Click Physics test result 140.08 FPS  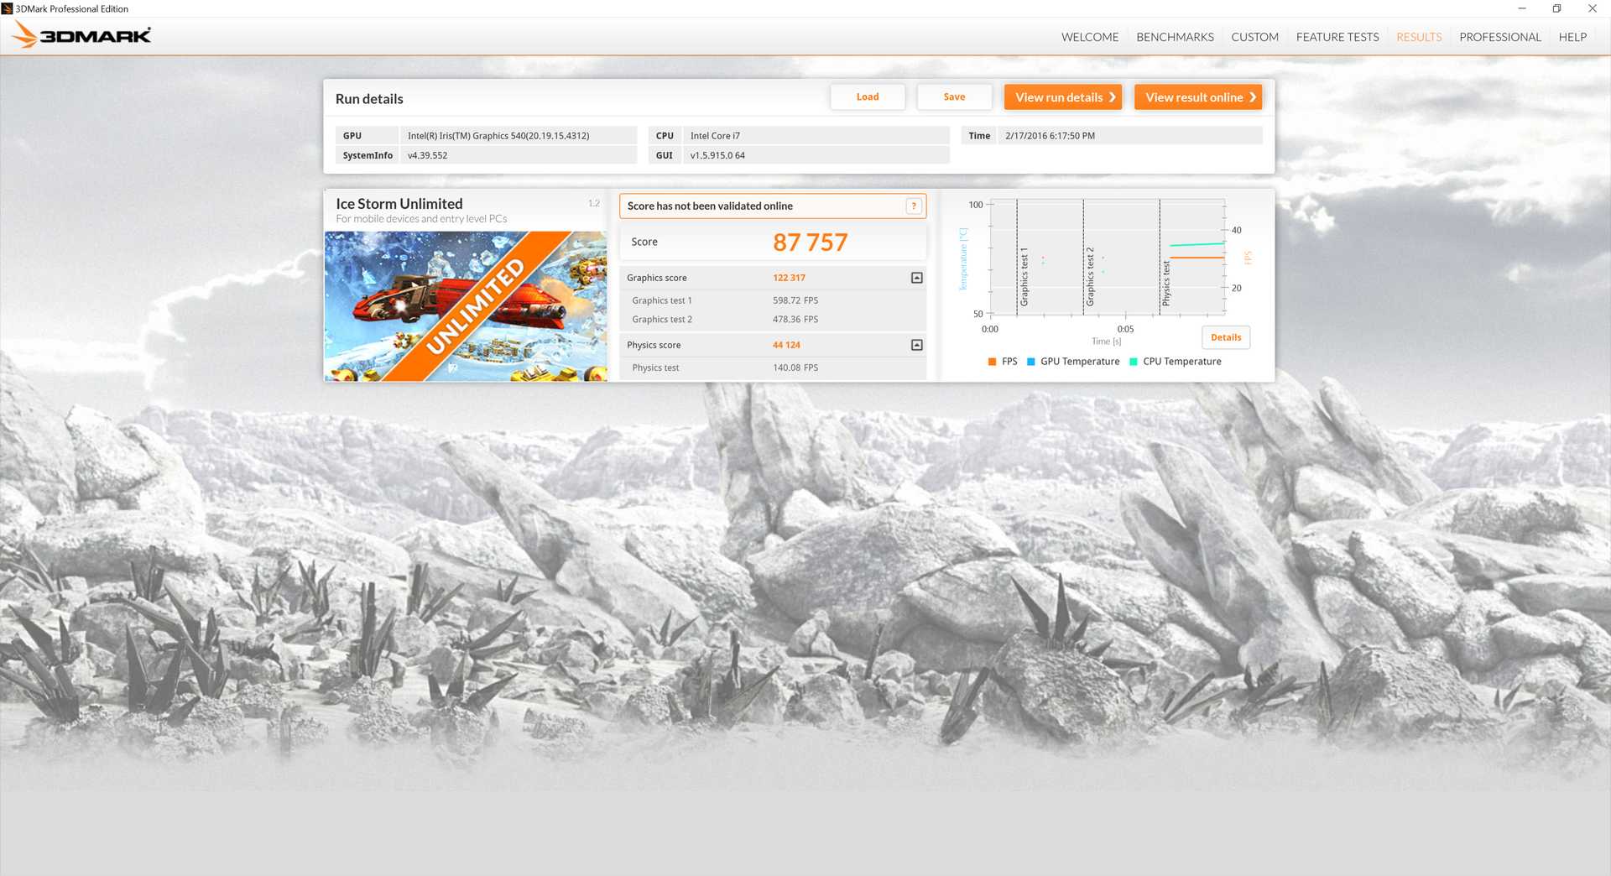(x=795, y=368)
